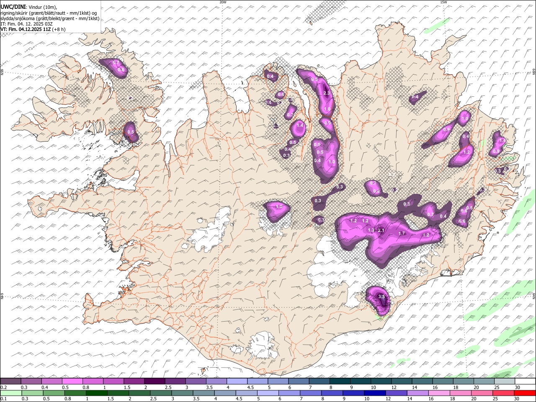This screenshot has height=402, width=536.
Task: Click the 0.2 label in the upper legend
Action: click(3, 387)
